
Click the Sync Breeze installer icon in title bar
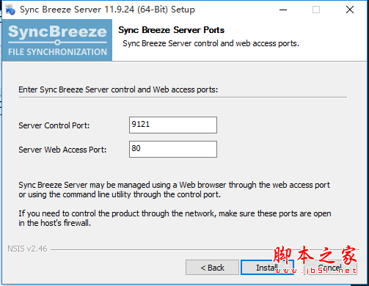click(x=10, y=10)
